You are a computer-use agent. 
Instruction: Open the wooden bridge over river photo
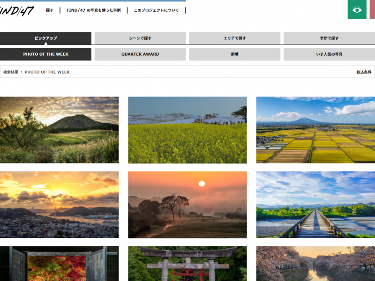point(315,205)
